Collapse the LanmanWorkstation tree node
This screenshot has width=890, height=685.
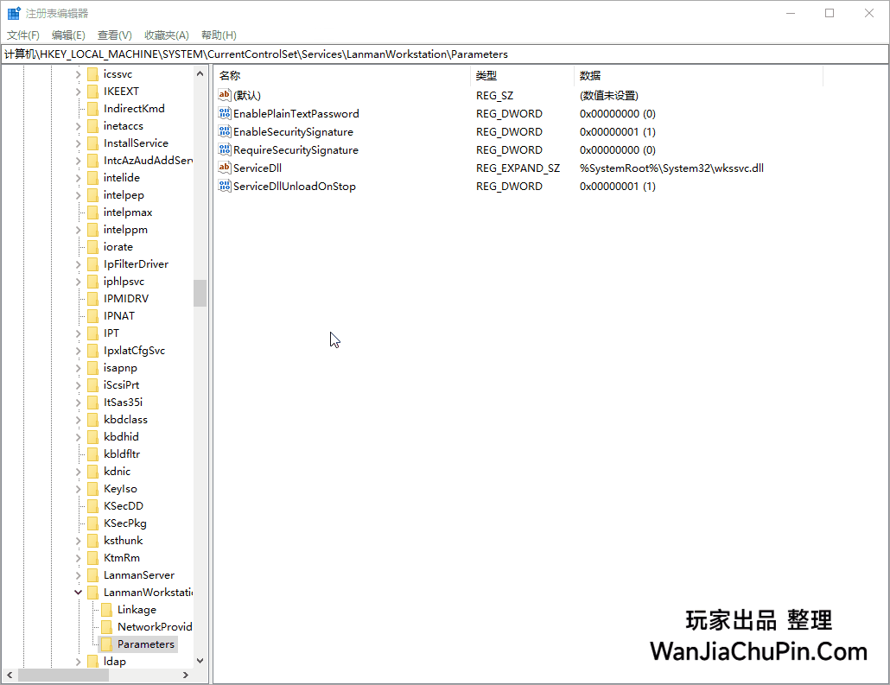(78, 592)
